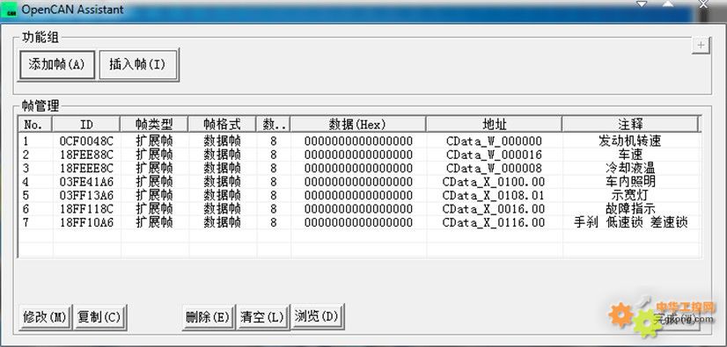Select the row with ID 18FF10A6
727x347 pixels.
tap(359, 222)
